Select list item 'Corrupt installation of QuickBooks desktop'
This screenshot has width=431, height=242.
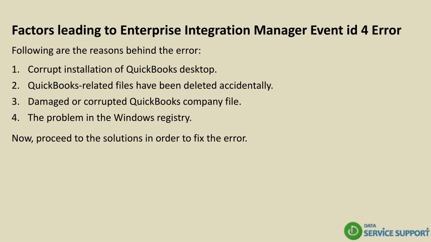click(x=122, y=69)
